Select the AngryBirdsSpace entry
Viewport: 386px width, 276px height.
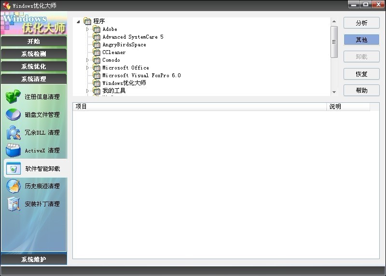click(124, 44)
